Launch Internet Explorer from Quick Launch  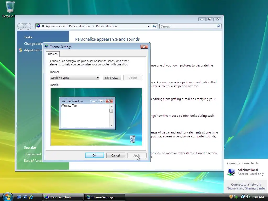(31, 197)
